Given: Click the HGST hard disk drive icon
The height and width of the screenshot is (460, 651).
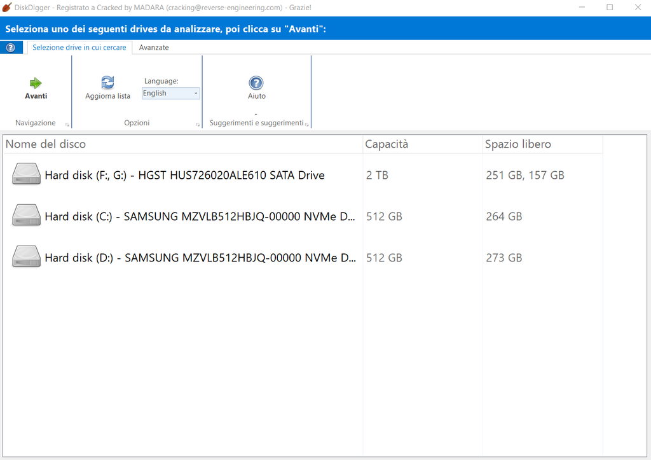Looking at the screenshot, I should pos(26,174).
